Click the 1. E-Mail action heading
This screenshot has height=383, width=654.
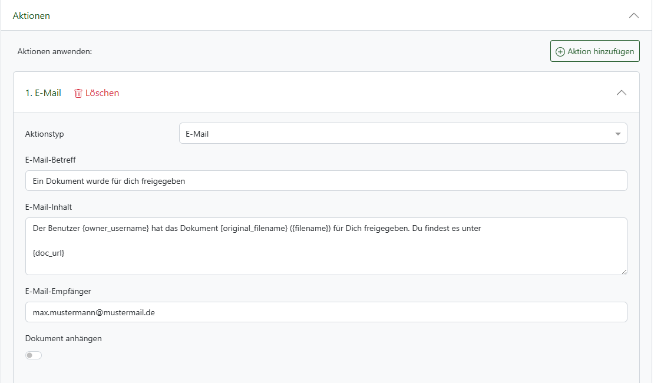click(43, 93)
